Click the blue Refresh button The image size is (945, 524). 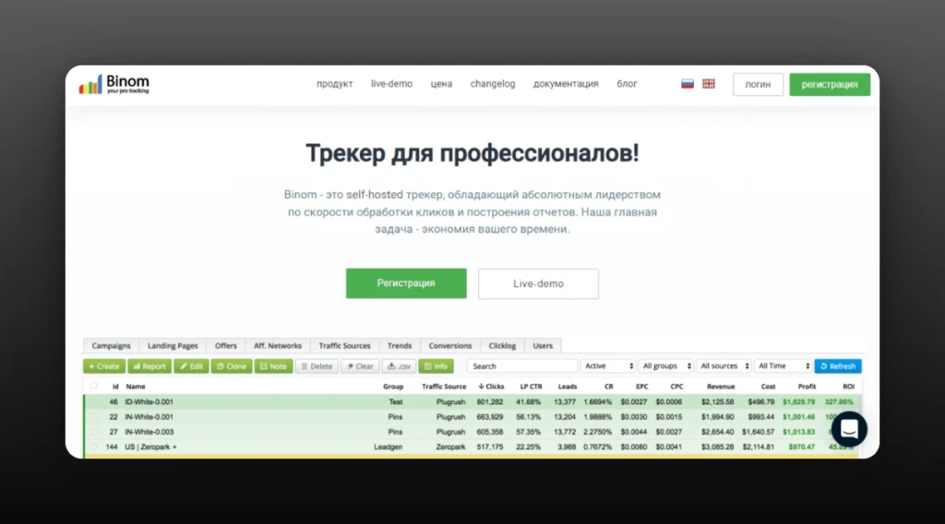tap(838, 366)
